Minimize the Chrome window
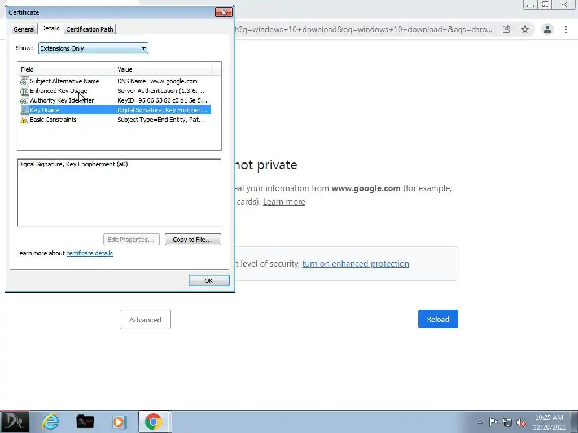Screen dimensions: 578x433 tap(531, 5)
